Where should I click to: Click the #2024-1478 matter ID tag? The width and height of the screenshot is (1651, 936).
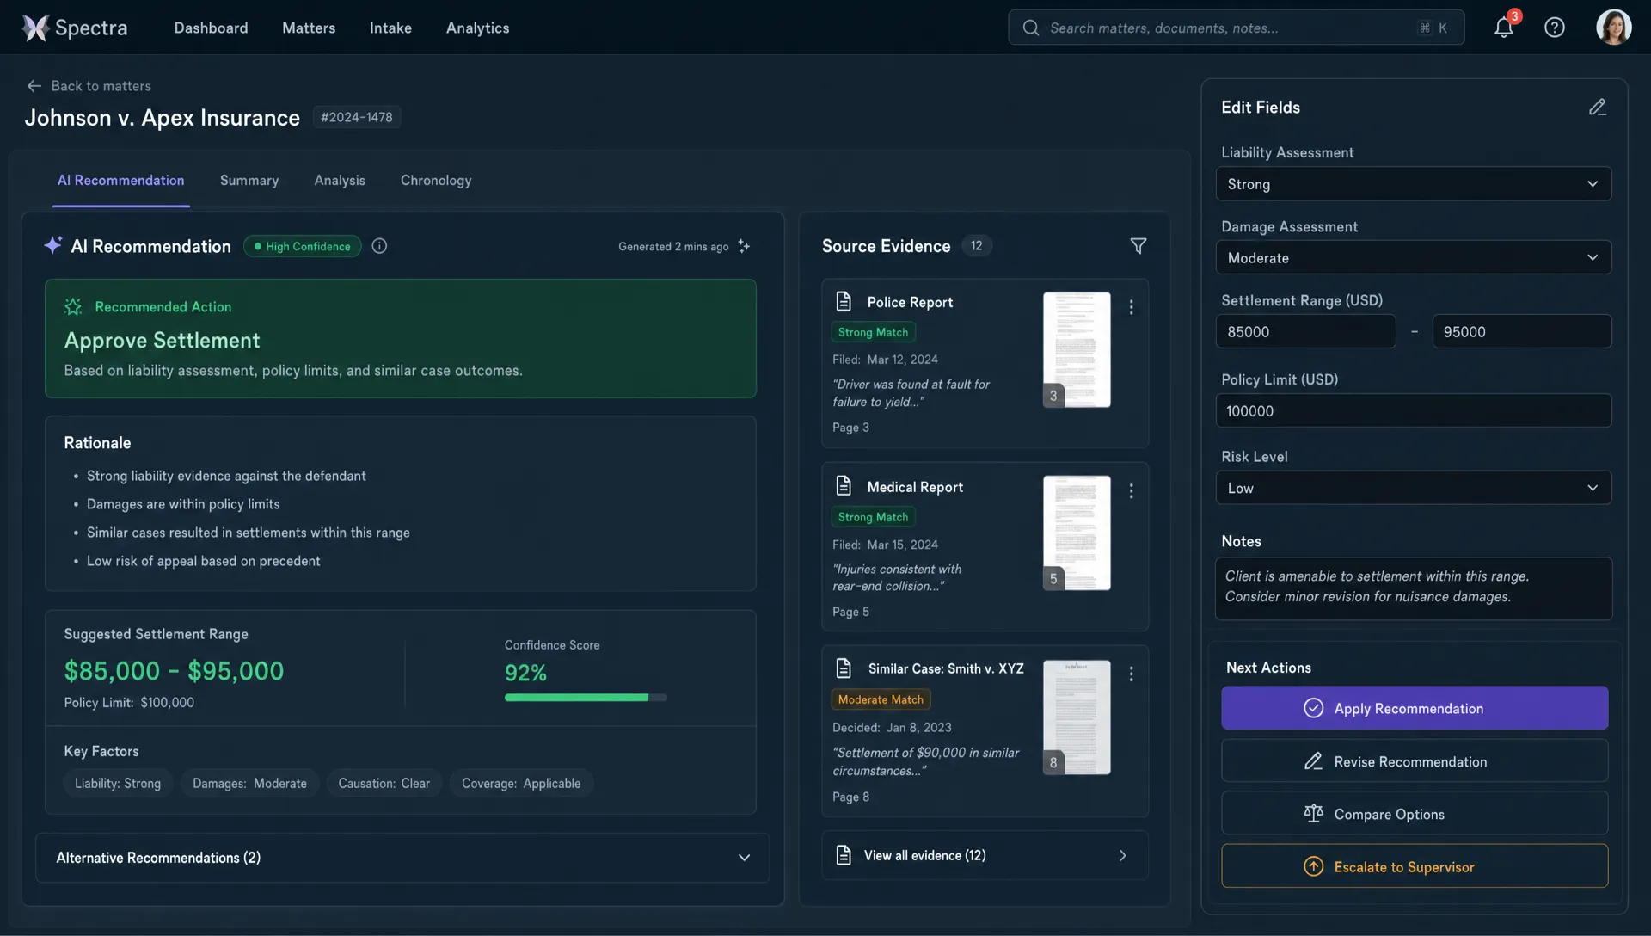tap(357, 117)
